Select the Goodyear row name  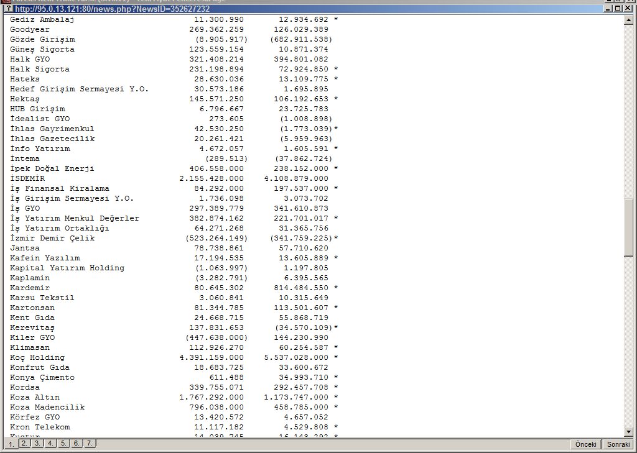(x=30, y=30)
